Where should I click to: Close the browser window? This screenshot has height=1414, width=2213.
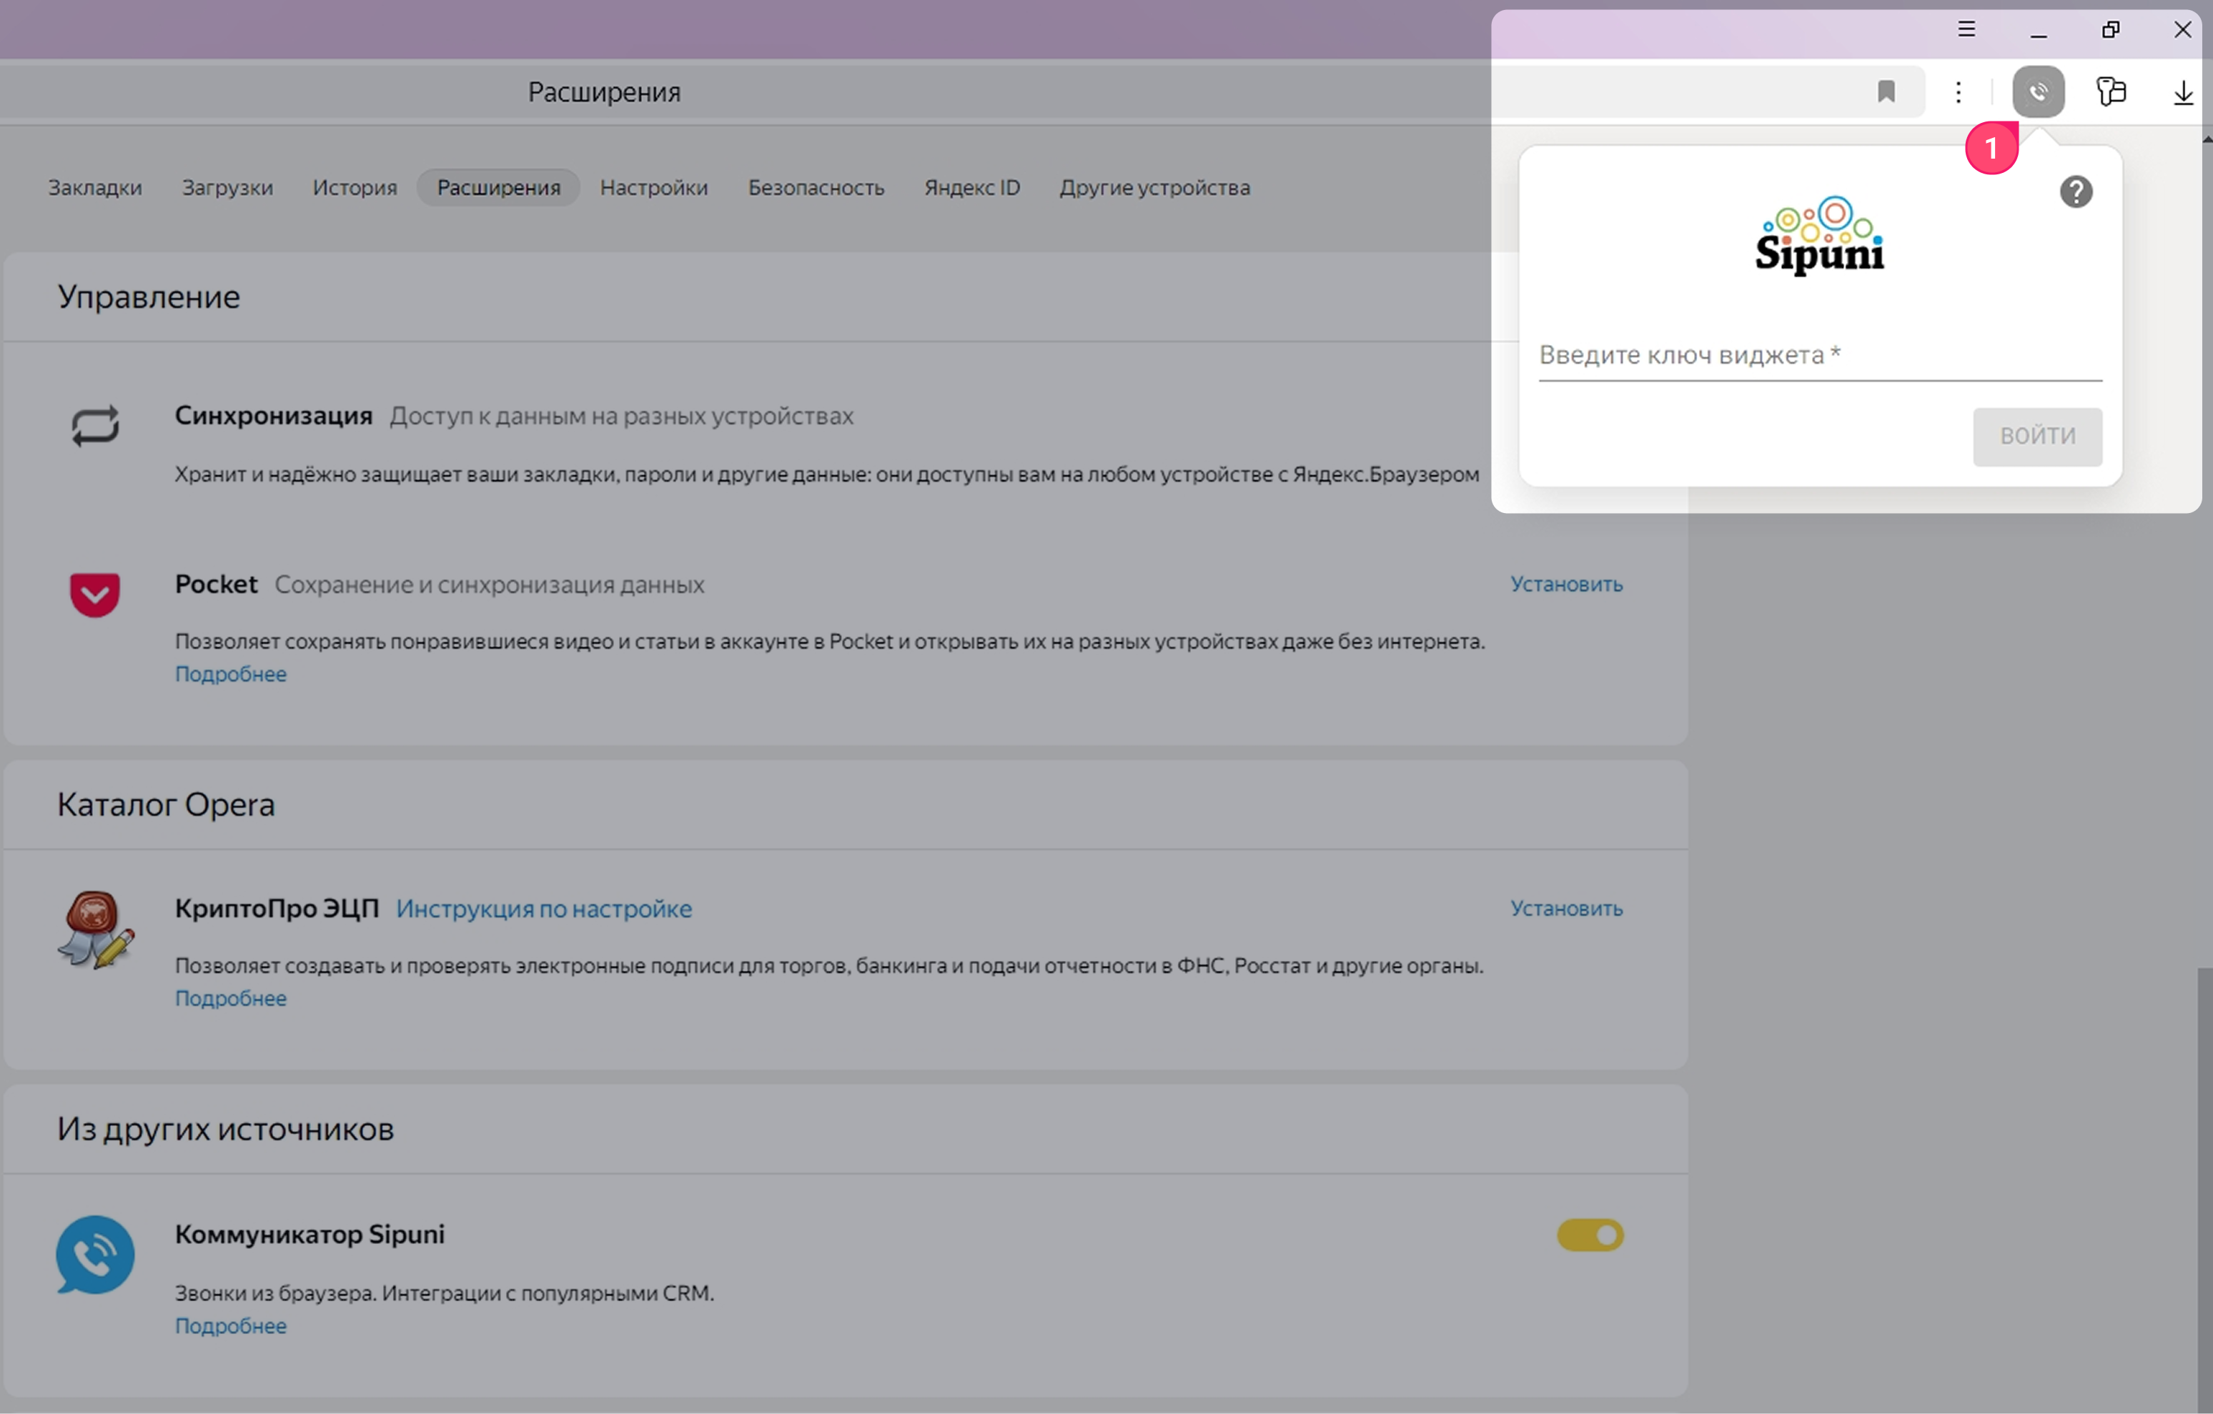(2183, 29)
